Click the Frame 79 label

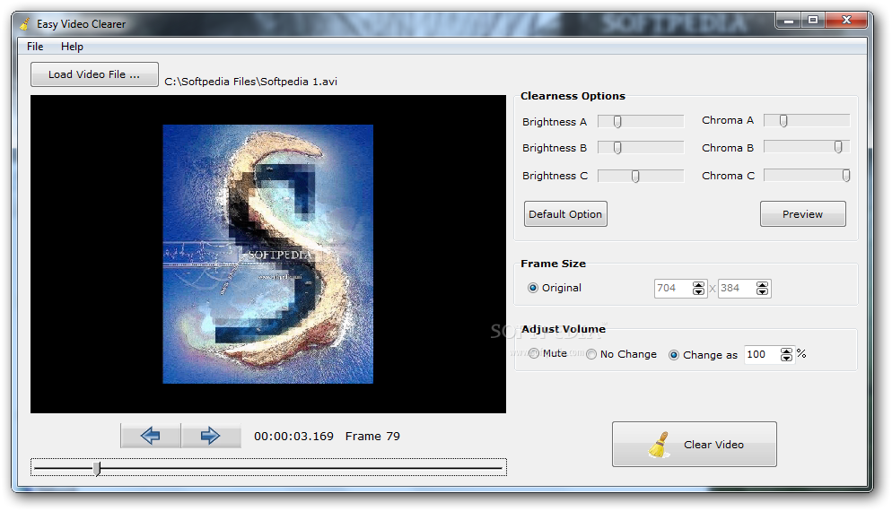point(372,437)
